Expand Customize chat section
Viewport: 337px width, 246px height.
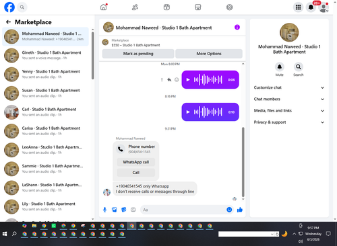pyautogui.click(x=289, y=87)
